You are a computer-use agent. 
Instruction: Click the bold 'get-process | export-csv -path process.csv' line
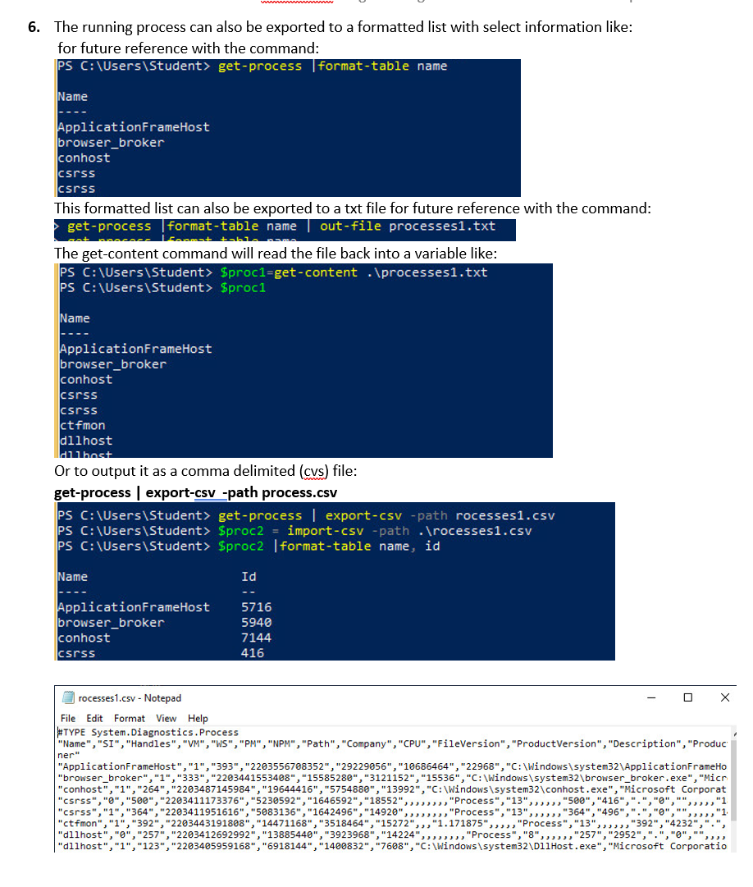coord(195,492)
